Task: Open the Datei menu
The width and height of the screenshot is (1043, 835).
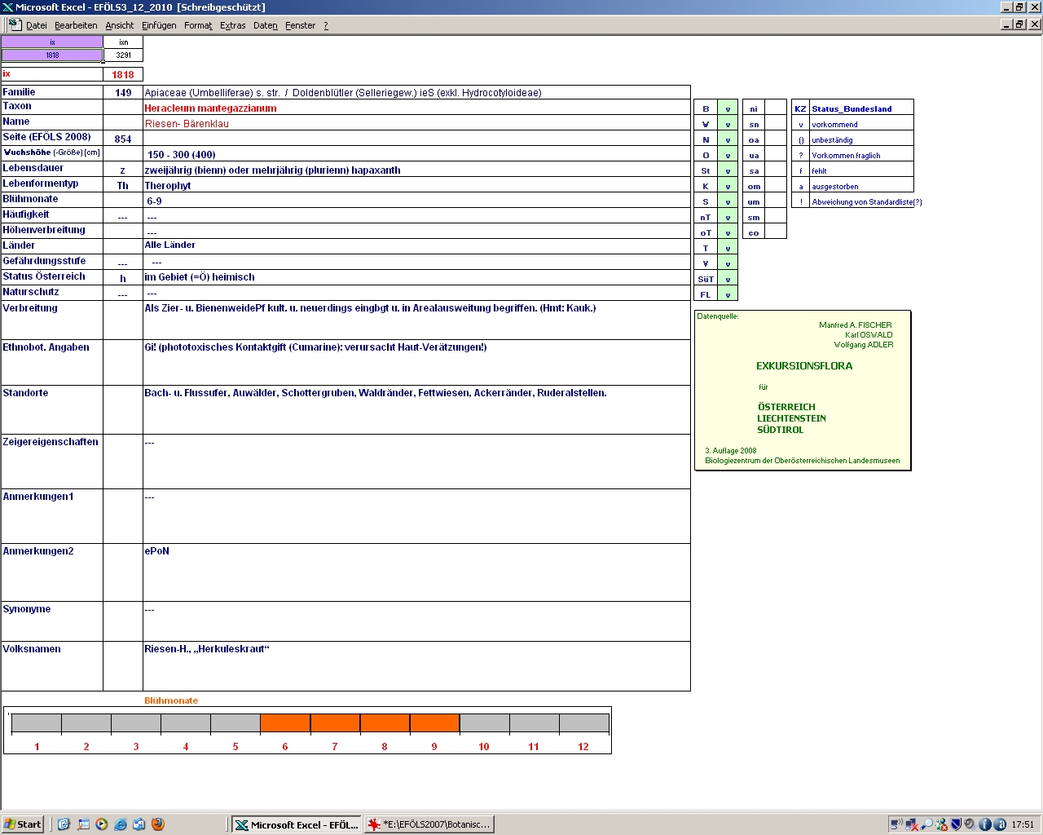Action: pyautogui.click(x=37, y=25)
